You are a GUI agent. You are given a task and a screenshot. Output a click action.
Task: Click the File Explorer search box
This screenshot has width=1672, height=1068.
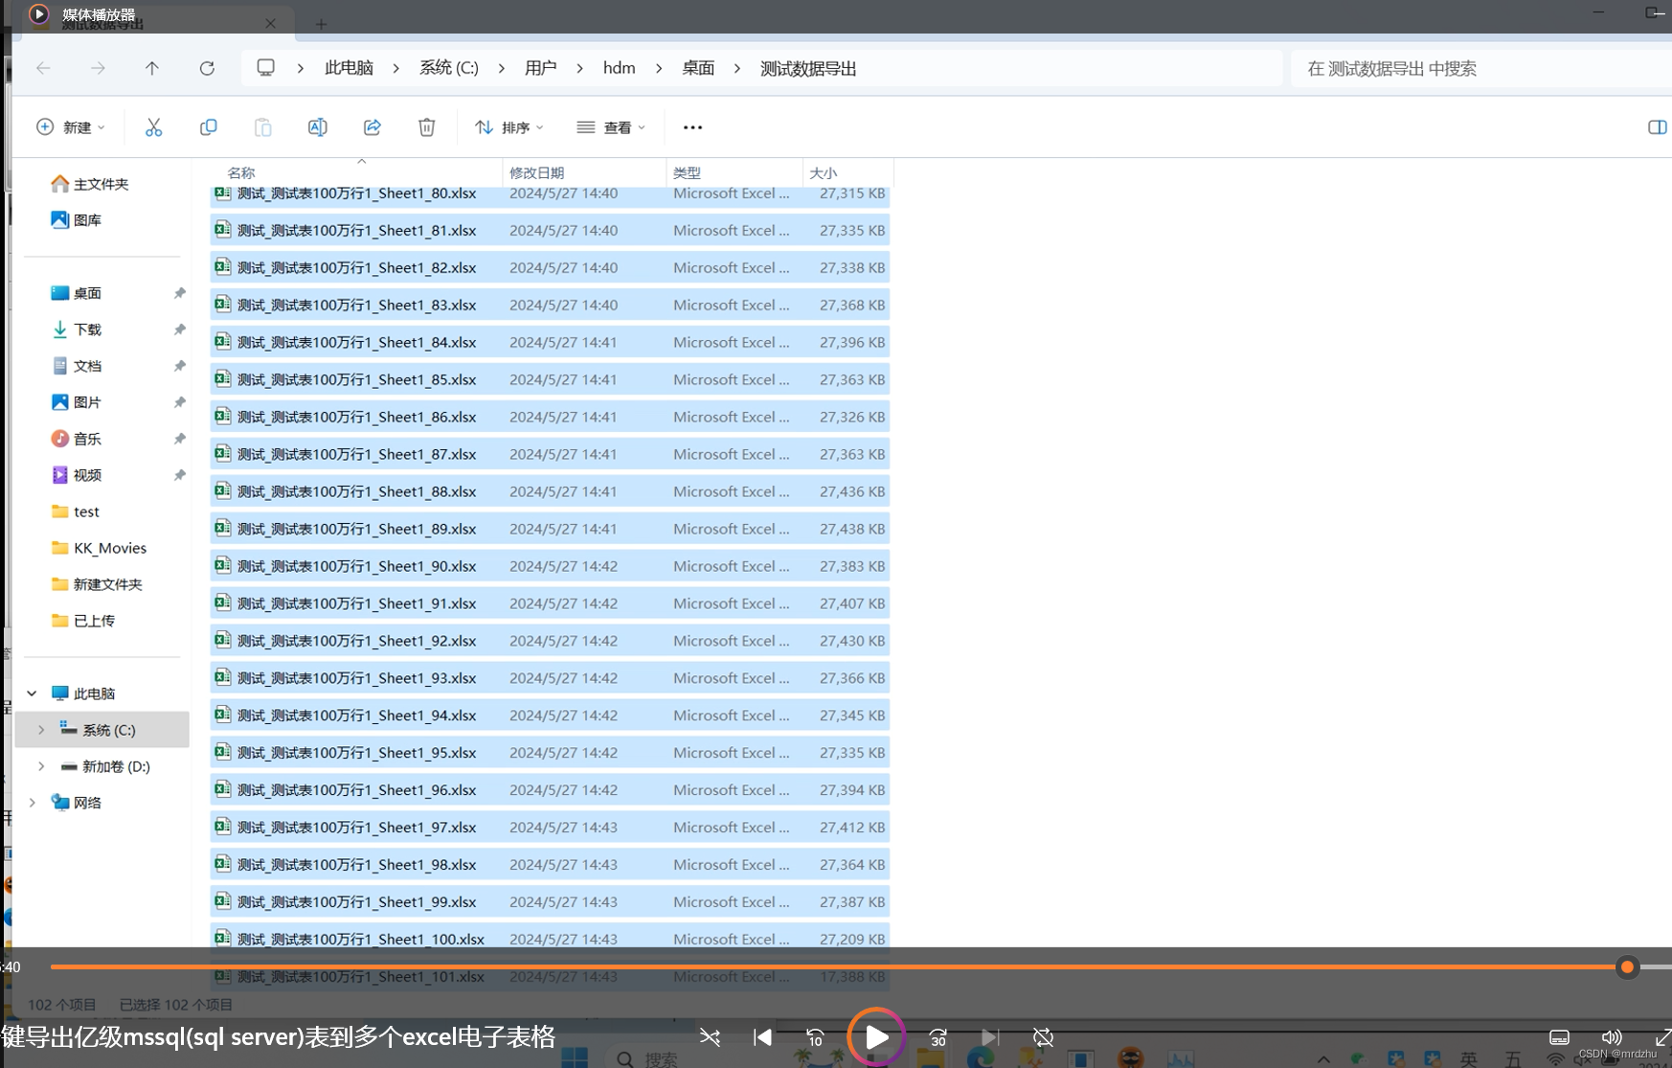[x=1480, y=68]
